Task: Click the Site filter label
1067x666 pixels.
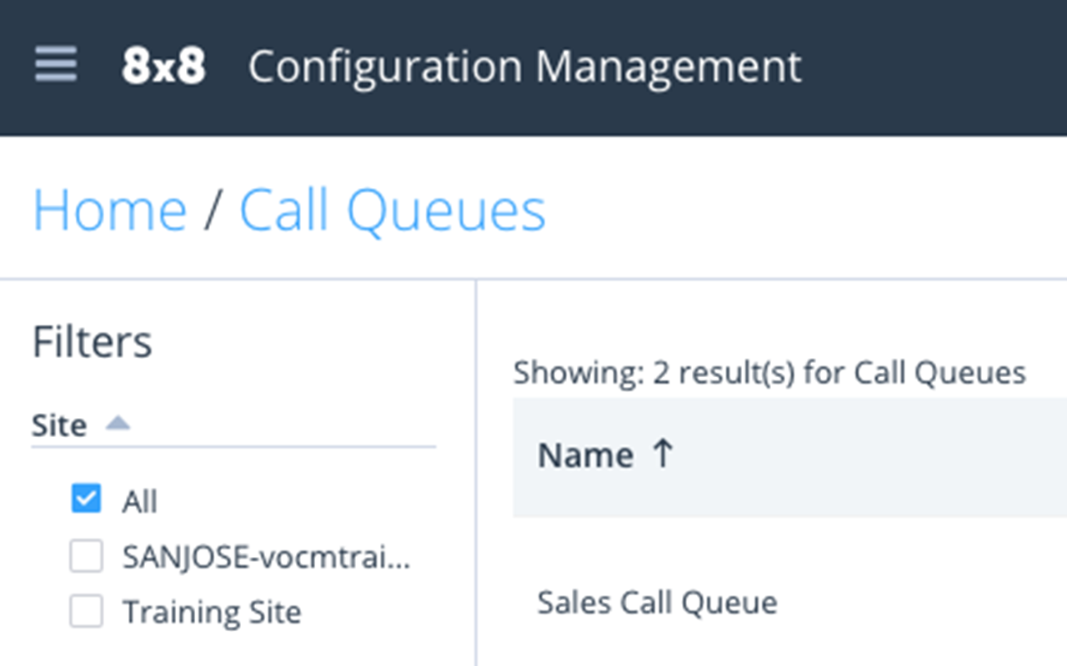Action: click(59, 425)
